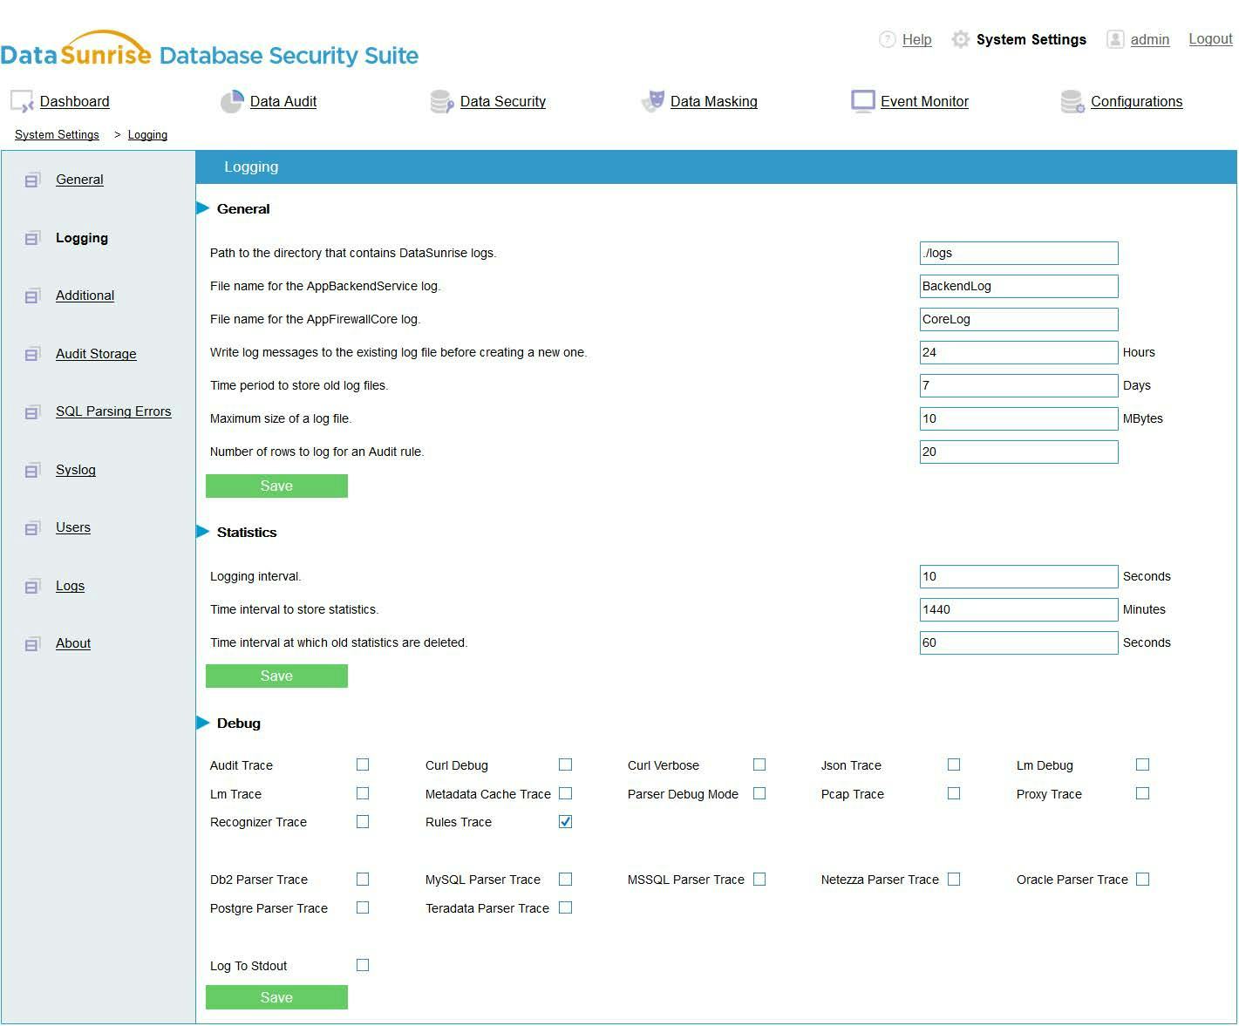1239x1026 pixels.
Task: Collapse the Statistics section triangle
Action: pos(203,532)
